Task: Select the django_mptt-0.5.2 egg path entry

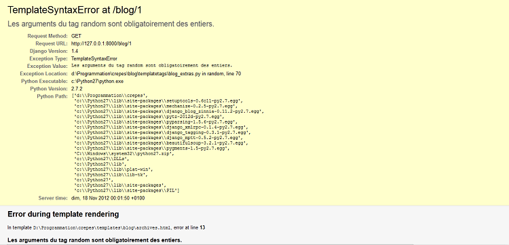Action: [158, 138]
